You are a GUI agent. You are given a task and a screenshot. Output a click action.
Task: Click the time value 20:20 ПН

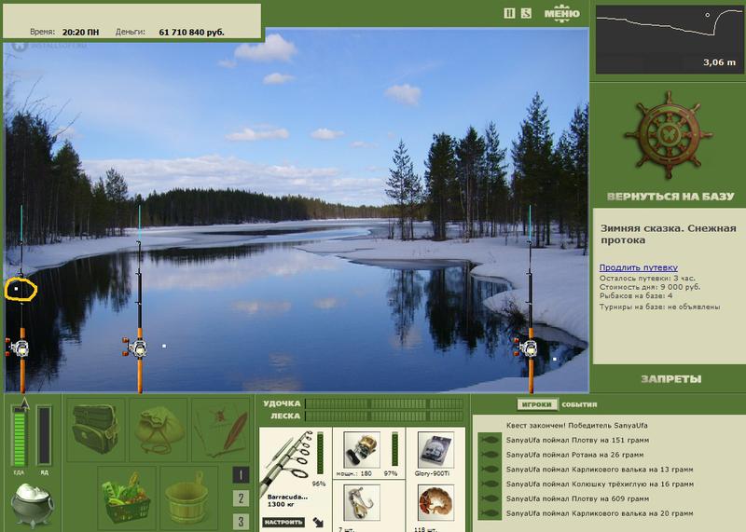(80, 33)
